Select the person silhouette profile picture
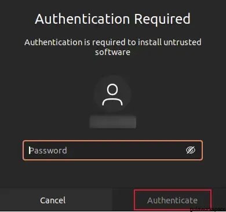Image resolution: width=226 pixels, height=212 pixels. click(112, 94)
